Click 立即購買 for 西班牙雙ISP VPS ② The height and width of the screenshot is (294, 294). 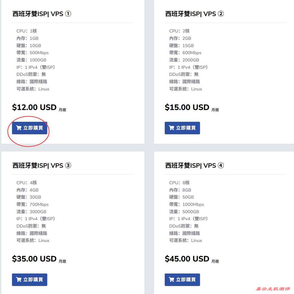coord(182,128)
